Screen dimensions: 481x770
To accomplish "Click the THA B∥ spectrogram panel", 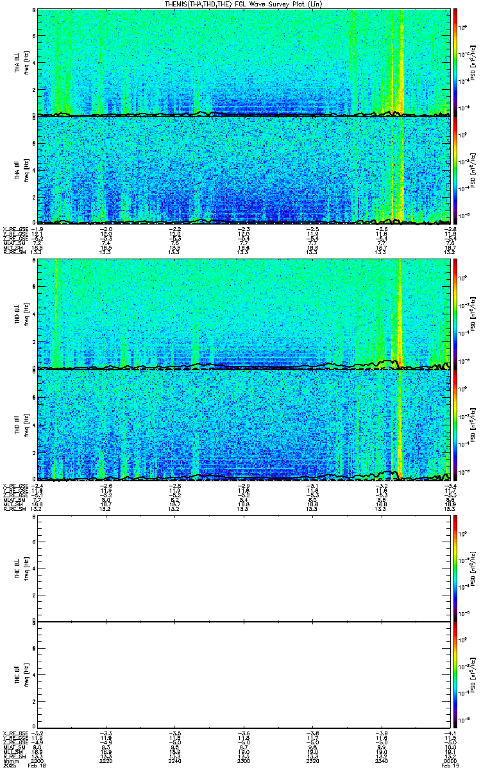I will click(x=244, y=170).
